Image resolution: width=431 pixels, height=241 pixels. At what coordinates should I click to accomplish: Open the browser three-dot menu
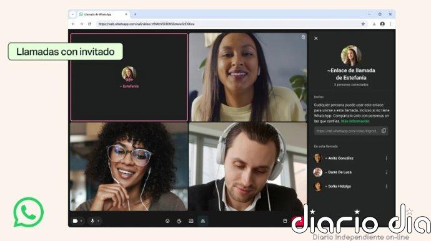pyautogui.click(x=390, y=24)
